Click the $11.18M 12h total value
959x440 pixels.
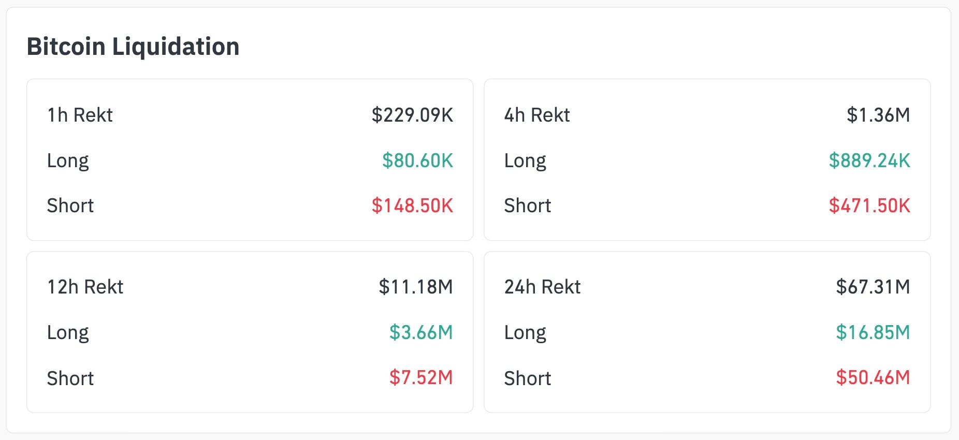pos(416,287)
